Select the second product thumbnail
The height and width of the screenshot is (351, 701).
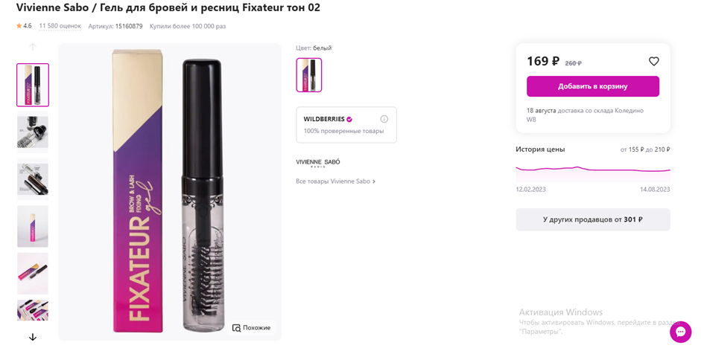(33, 132)
